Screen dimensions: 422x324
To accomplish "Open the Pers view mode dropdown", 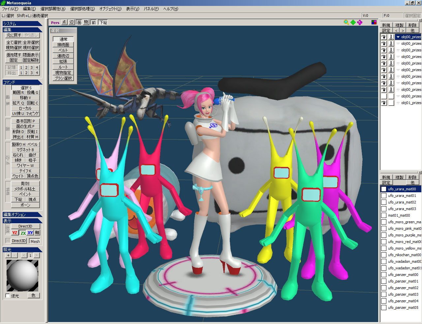I will tap(55, 22).
